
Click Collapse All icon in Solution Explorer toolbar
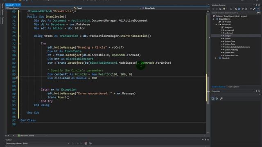coord(243,9)
